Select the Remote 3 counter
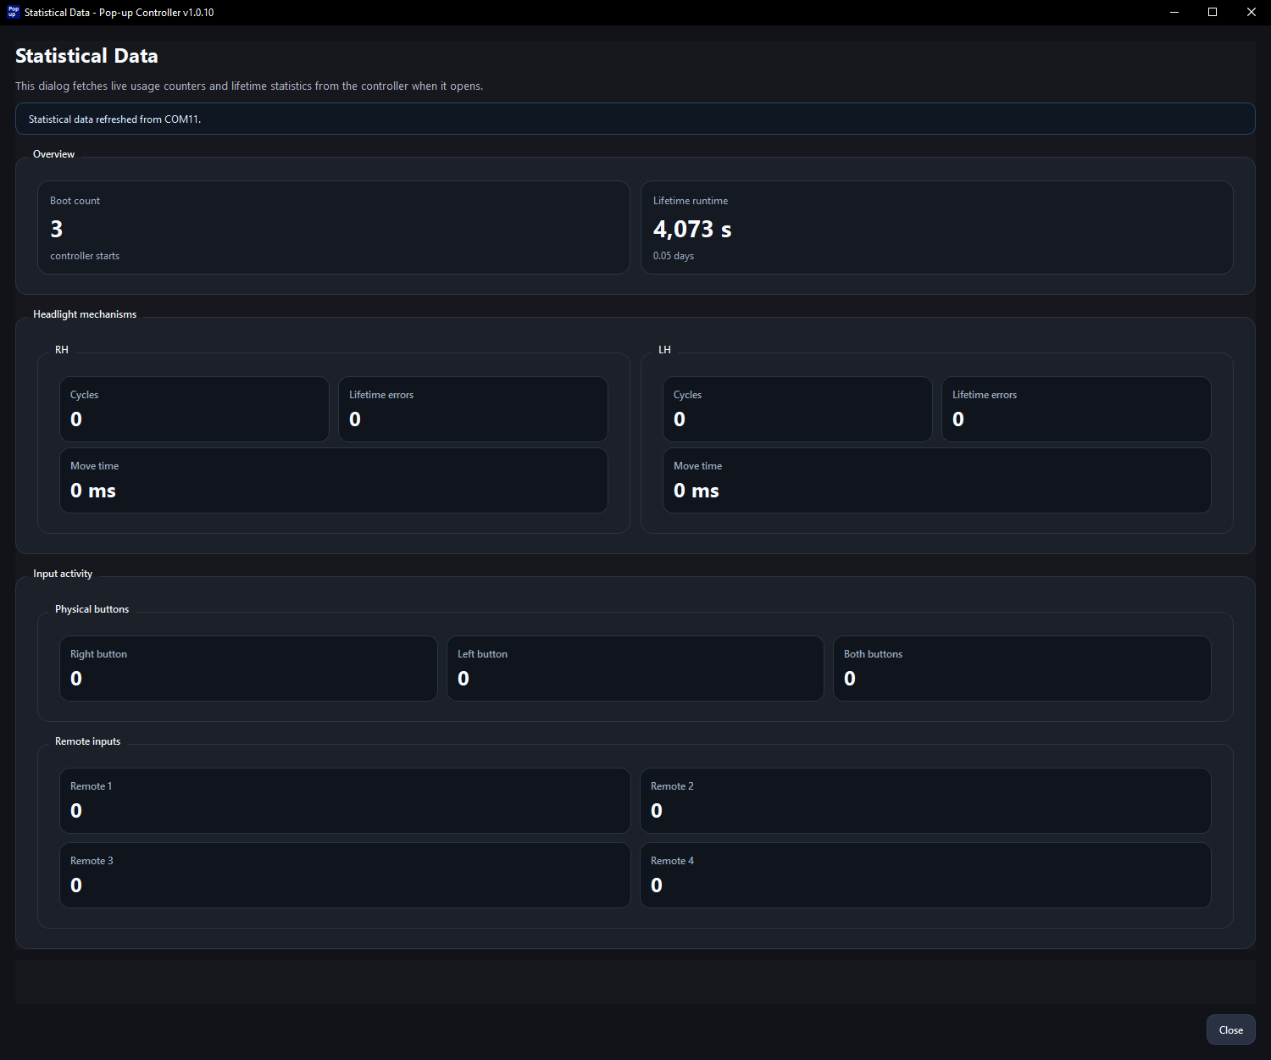The width and height of the screenshot is (1271, 1060). click(x=344, y=875)
